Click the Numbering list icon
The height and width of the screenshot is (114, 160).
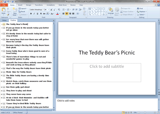pos(68,9)
